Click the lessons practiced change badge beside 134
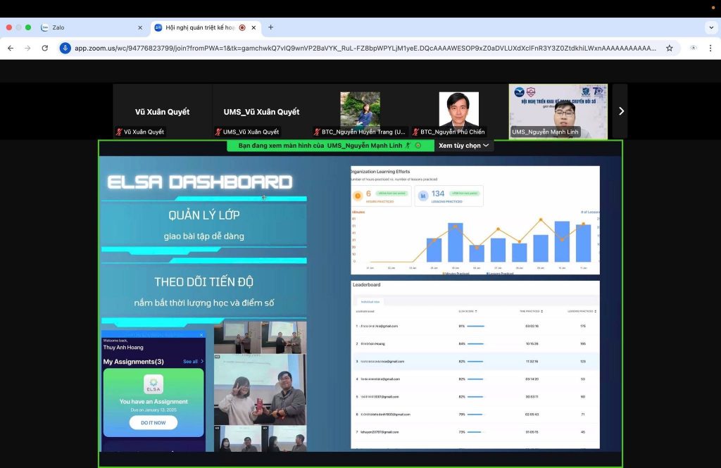Image resolution: width=721 pixels, height=468 pixels. (465, 194)
